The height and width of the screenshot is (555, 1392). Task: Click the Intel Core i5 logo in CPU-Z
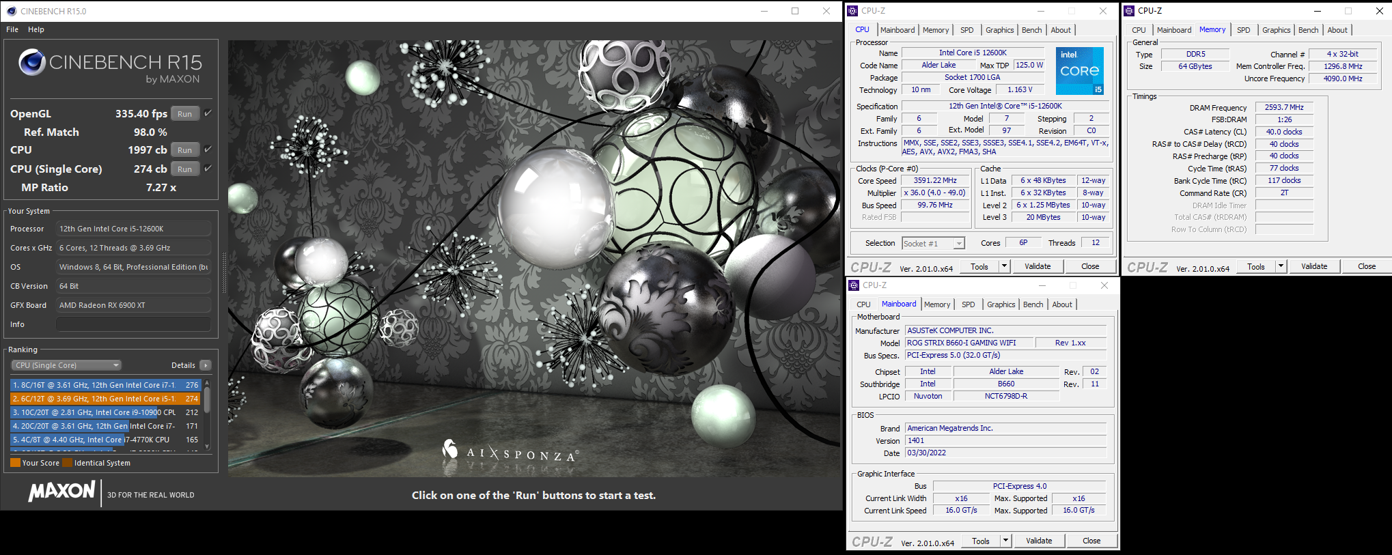pyautogui.click(x=1079, y=71)
